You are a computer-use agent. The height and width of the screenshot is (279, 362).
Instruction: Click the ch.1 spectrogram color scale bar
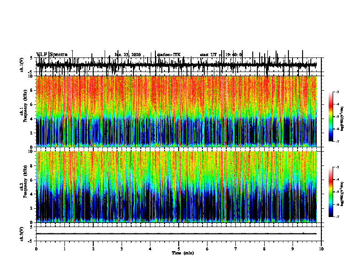pyautogui.click(x=331, y=117)
